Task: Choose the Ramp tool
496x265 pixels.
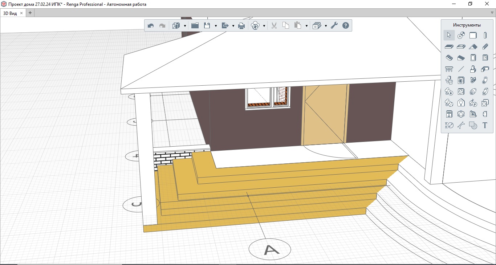Action: click(461, 58)
